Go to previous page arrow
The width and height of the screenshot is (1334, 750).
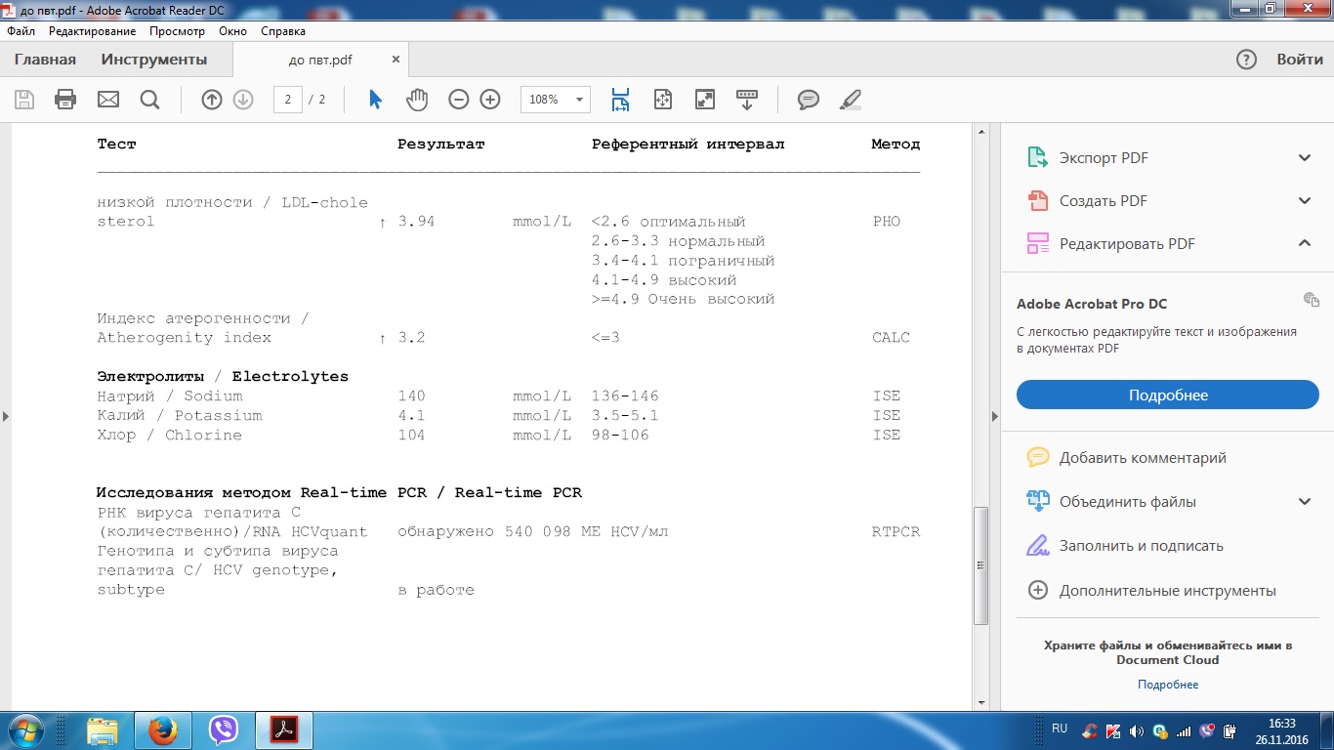pyautogui.click(x=212, y=100)
